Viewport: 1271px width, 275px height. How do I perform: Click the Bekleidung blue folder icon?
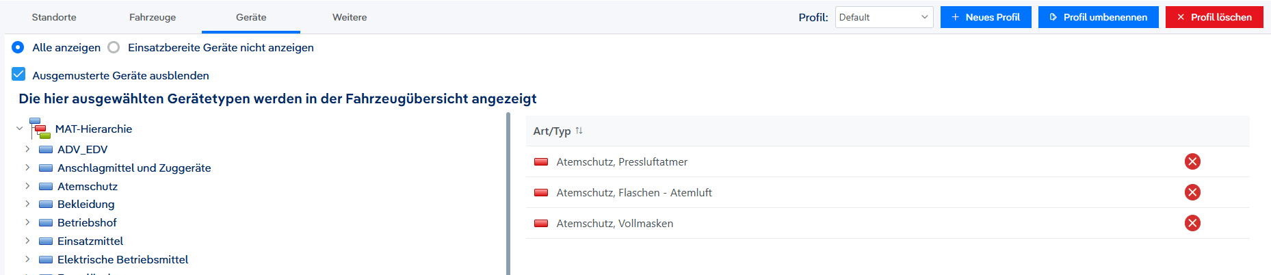coord(46,204)
